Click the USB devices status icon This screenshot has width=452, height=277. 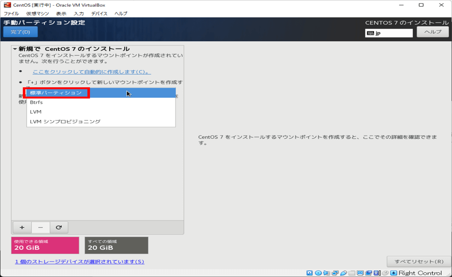click(x=344, y=273)
